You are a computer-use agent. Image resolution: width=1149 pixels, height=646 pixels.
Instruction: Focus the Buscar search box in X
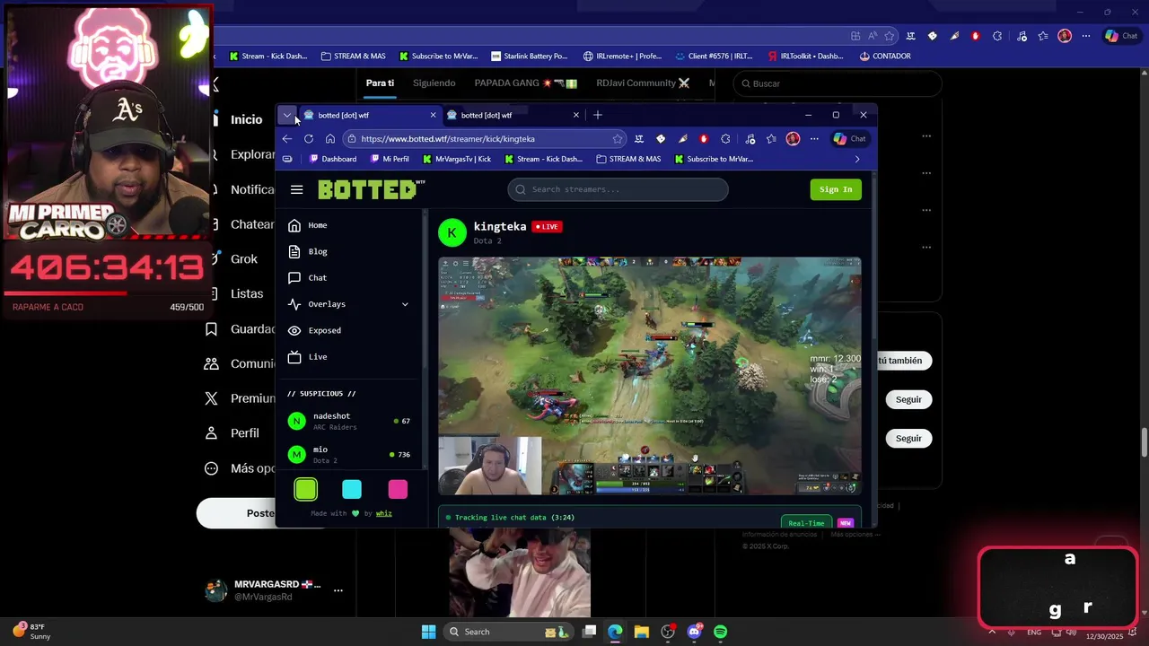click(838, 83)
